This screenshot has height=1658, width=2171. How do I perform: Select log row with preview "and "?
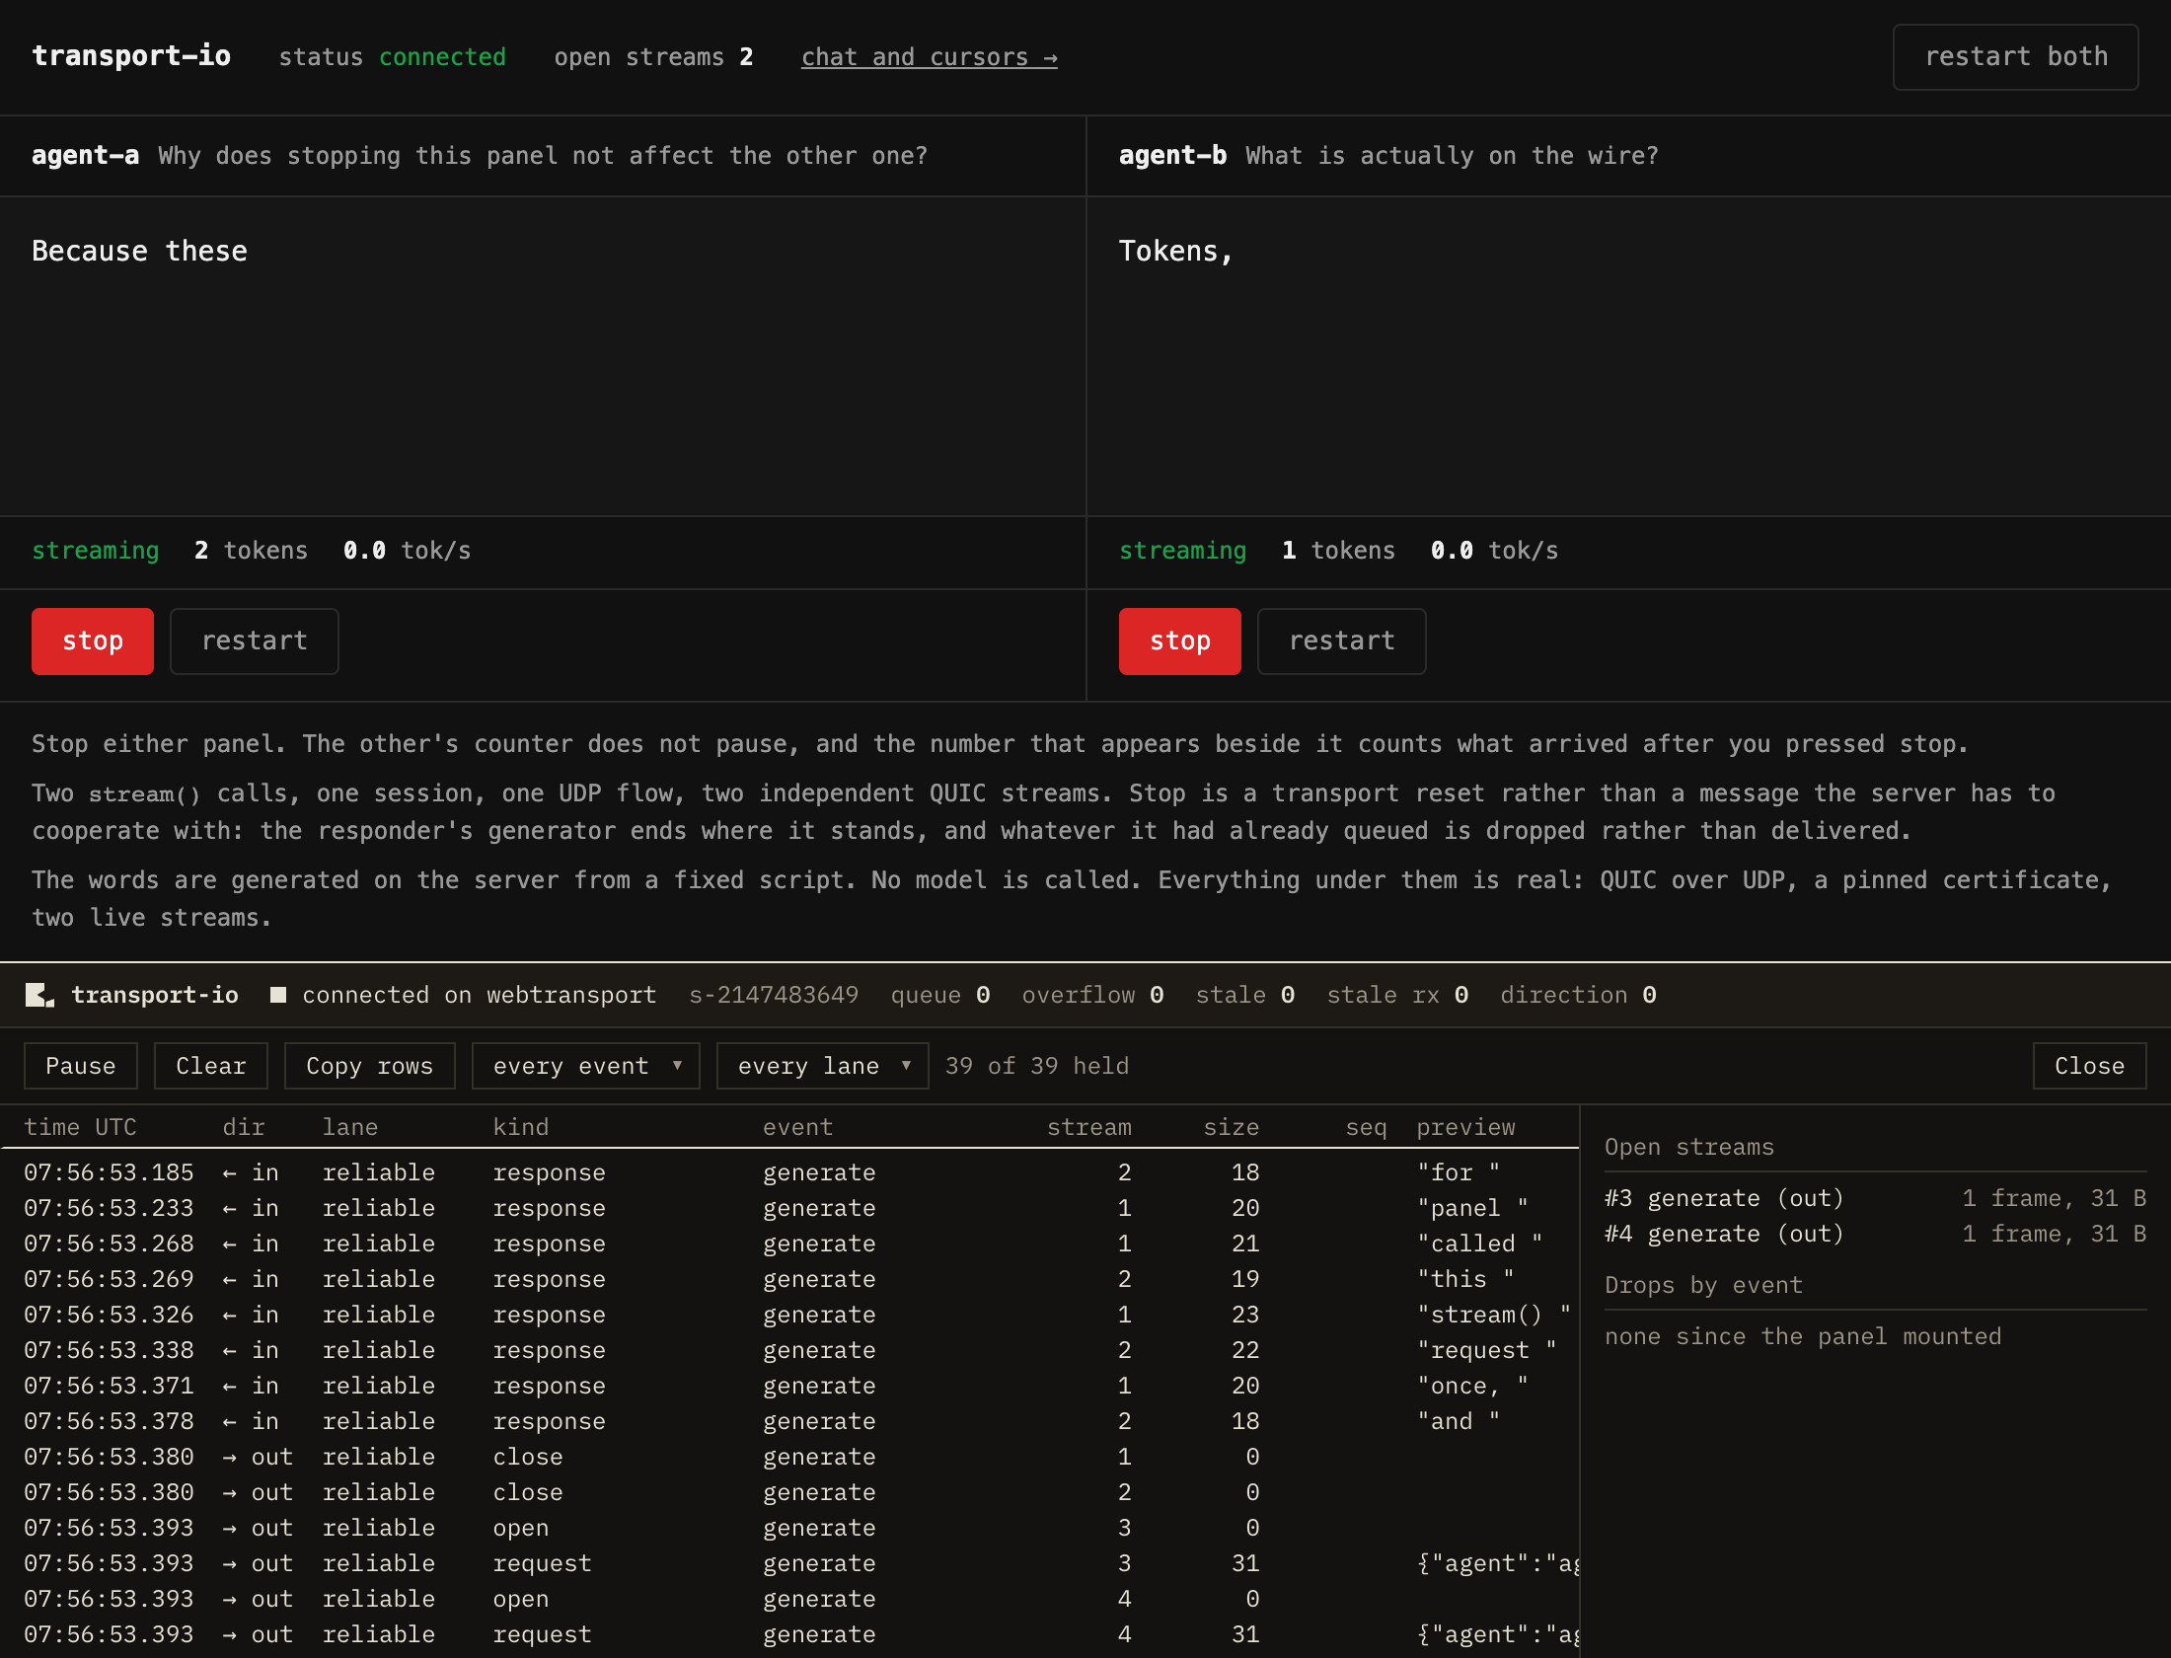789,1421
